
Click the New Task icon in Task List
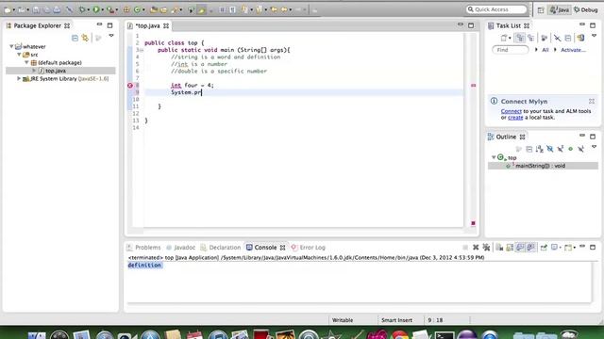click(x=503, y=38)
